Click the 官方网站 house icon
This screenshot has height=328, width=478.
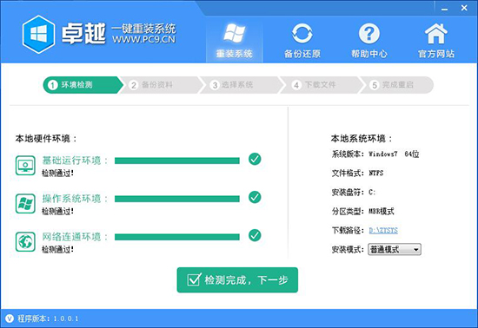pos(436,33)
